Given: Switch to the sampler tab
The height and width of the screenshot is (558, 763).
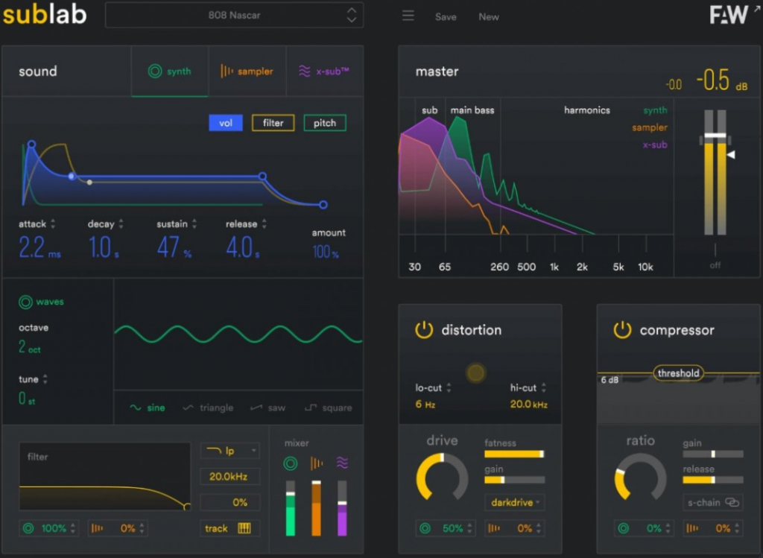Looking at the screenshot, I should 247,71.
